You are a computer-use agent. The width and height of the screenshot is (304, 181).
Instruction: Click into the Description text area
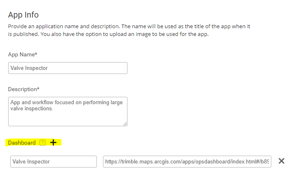tap(67, 116)
